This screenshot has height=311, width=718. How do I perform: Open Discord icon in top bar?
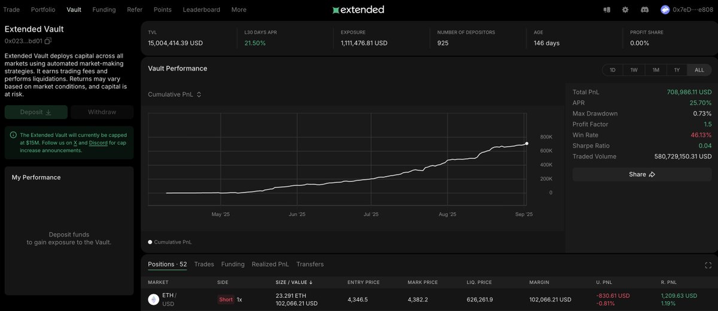click(x=644, y=10)
